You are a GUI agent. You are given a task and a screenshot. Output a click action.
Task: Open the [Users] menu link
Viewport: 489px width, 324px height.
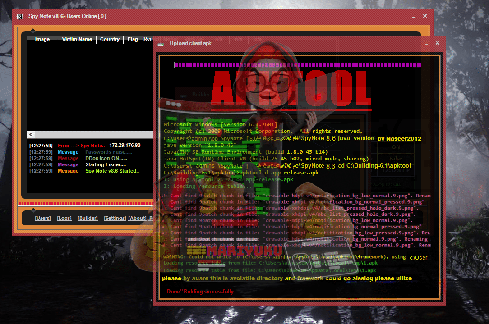point(43,218)
